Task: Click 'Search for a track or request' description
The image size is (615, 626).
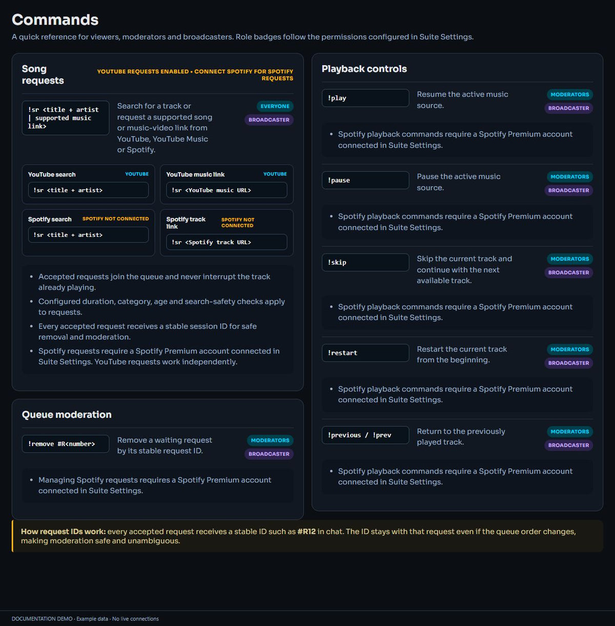Action: [165, 128]
